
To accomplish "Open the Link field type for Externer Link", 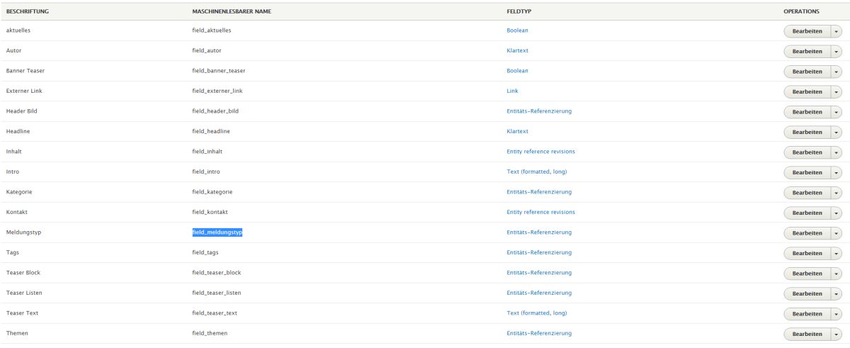I will [x=512, y=91].
